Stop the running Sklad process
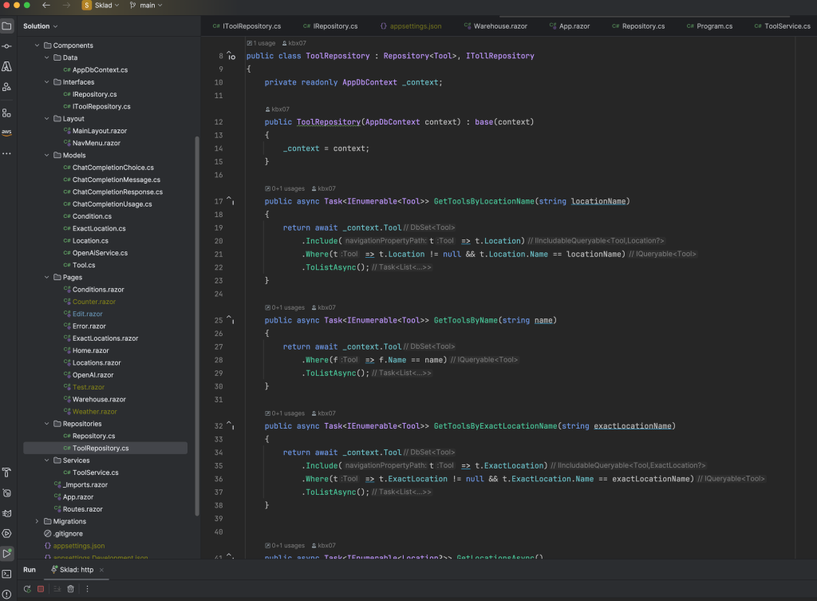 [41, 589]
